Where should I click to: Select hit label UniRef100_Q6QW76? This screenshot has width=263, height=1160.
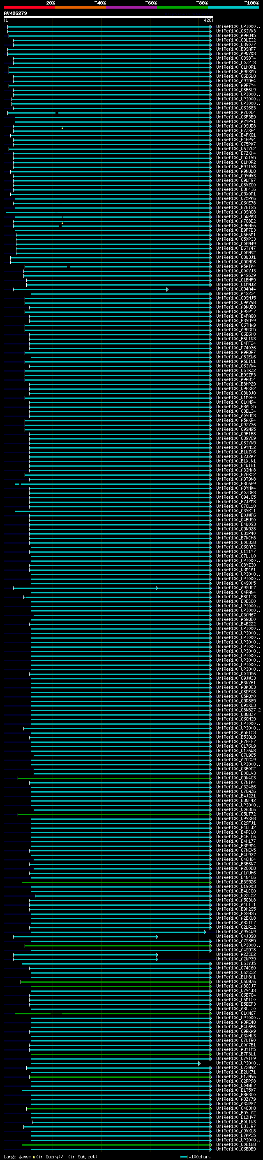point(235,982)
